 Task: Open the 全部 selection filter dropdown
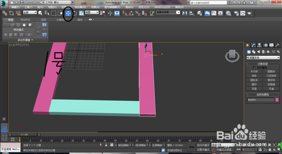point(30,12)
